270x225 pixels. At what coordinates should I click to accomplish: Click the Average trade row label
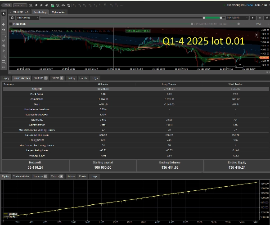(37, 156)
